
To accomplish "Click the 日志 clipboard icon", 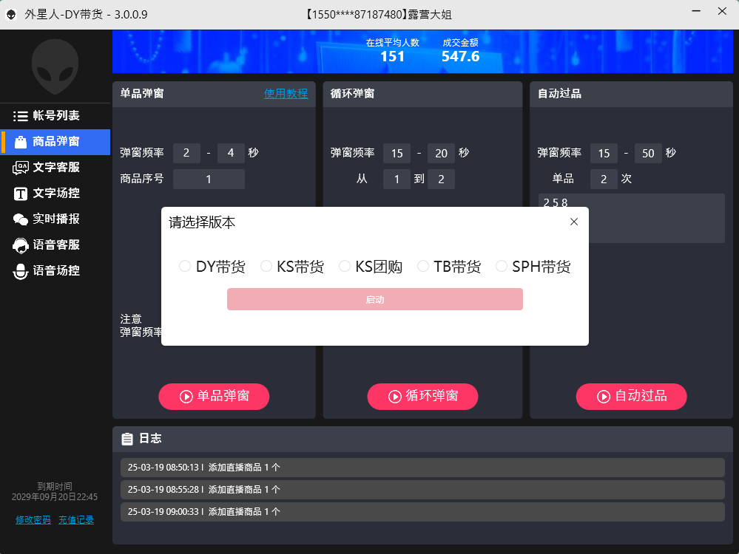I will (127, 439).
